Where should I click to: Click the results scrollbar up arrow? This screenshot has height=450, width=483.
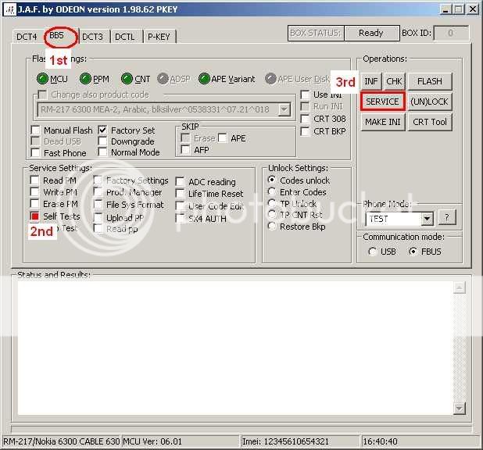tap(459, 287)
